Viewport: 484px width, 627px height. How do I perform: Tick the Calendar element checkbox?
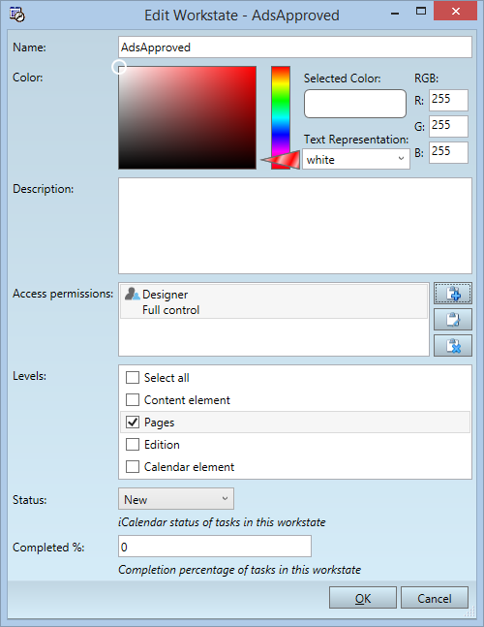click(133, 467)
